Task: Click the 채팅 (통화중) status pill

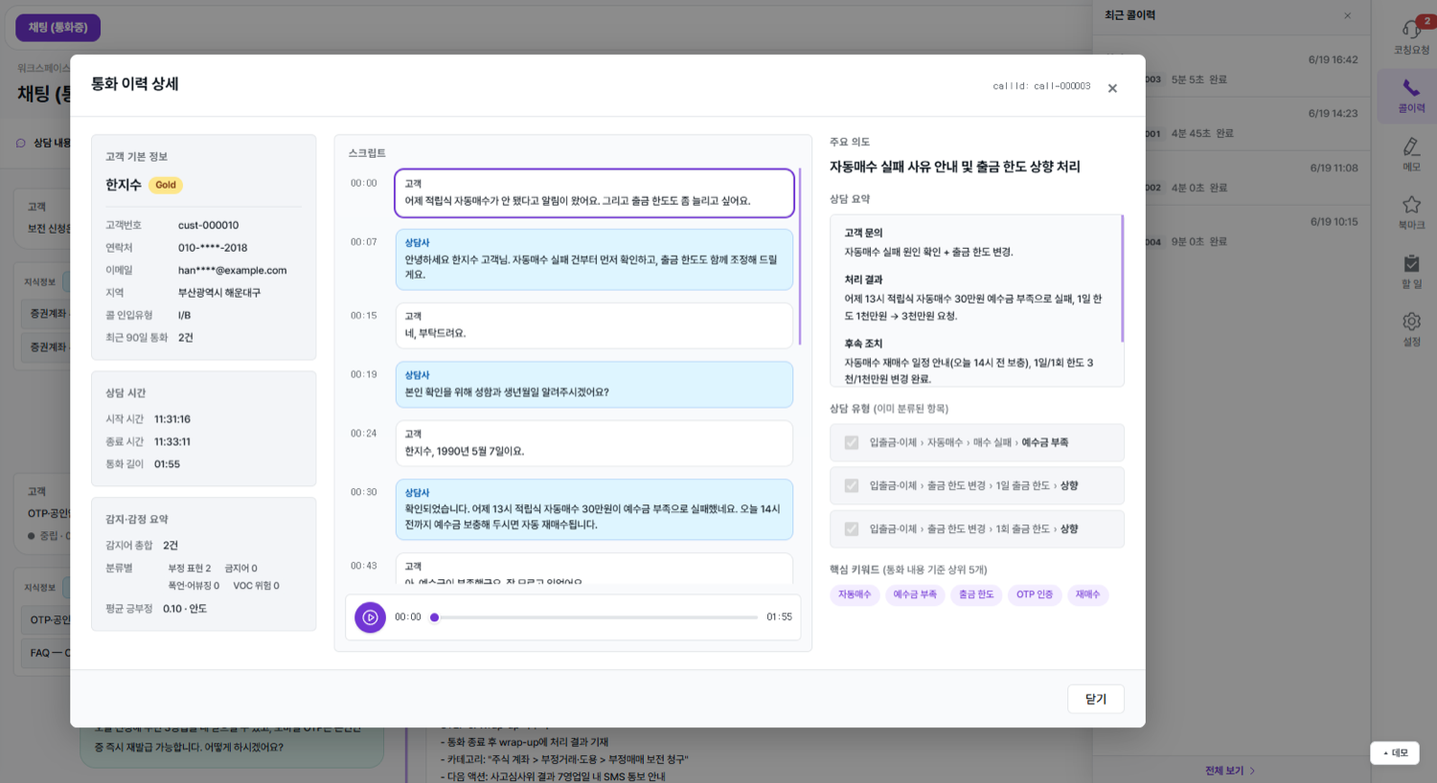Action: (x=57, y=28)
